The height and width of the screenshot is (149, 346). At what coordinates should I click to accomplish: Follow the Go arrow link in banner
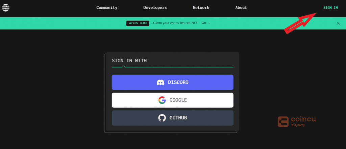pyautogui.click(x=206, y=23)
